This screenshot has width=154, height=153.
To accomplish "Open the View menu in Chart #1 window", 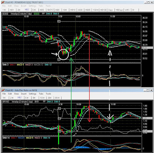I will click(17, 94).
